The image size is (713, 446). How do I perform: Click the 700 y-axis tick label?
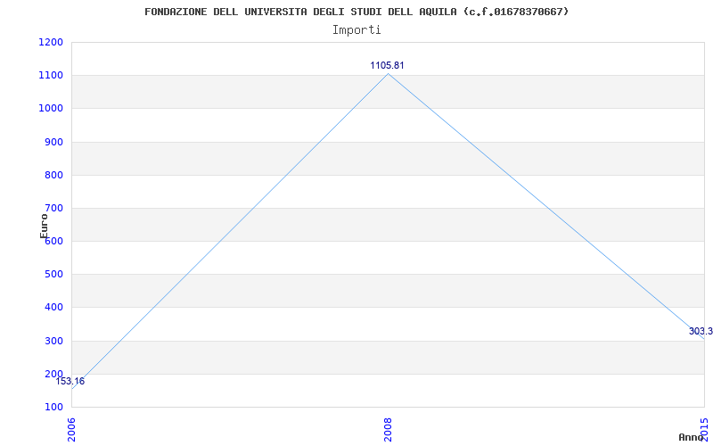(x=53, y=209)
